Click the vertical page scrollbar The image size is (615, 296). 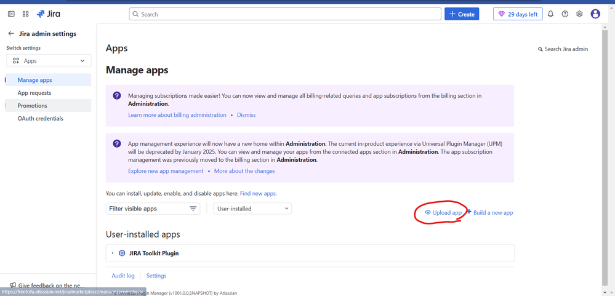[x=605, y=157]
